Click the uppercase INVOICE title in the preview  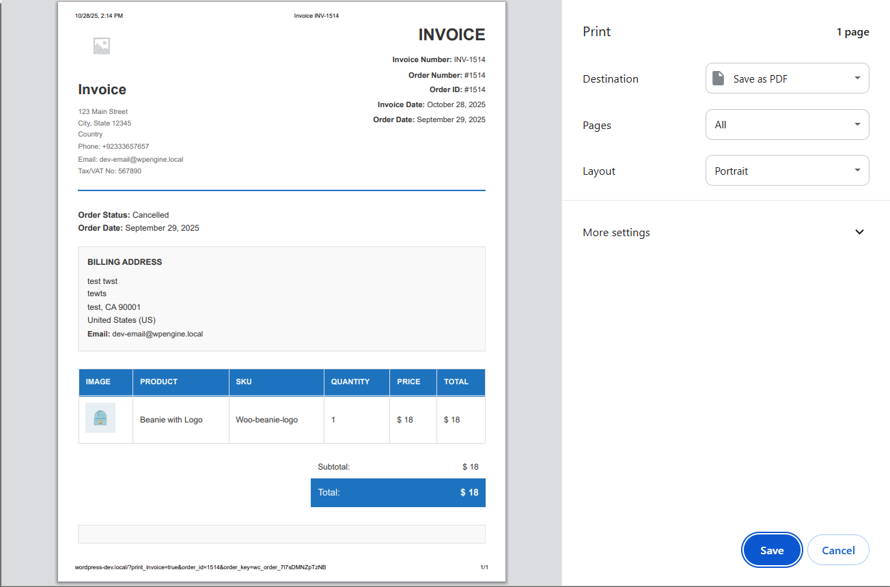pyautogui.click(x=451, y=35)
